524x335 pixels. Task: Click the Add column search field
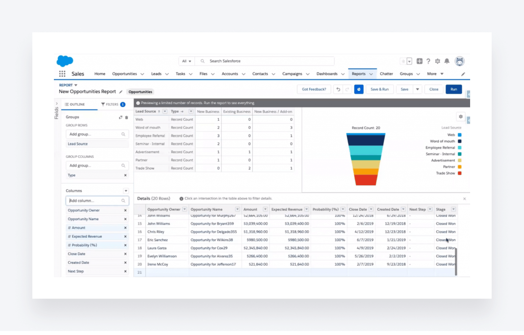point(97,201)
